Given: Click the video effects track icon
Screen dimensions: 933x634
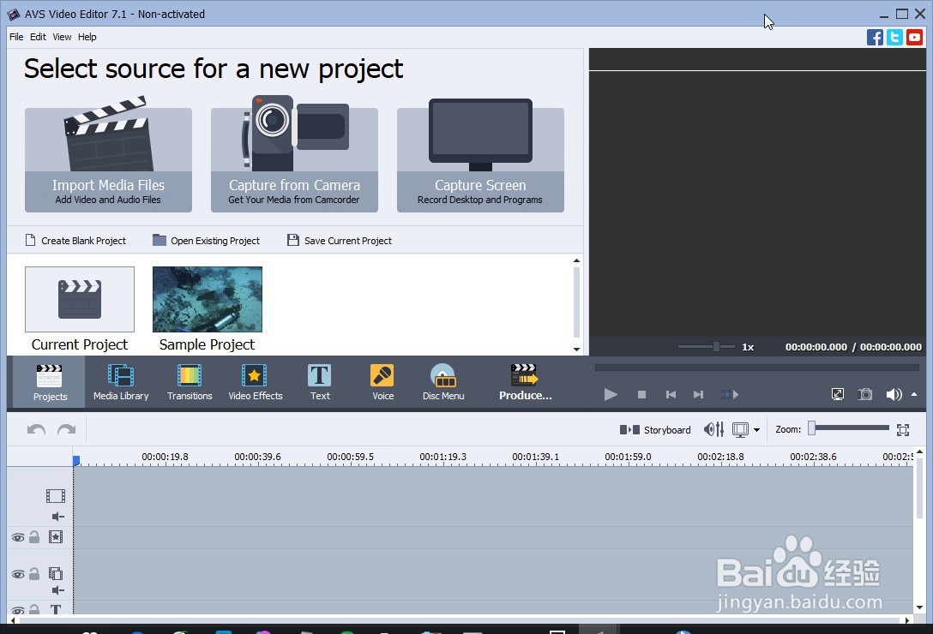Looking at the screenshot, I should pyautogui.click(x=56, y=537).
